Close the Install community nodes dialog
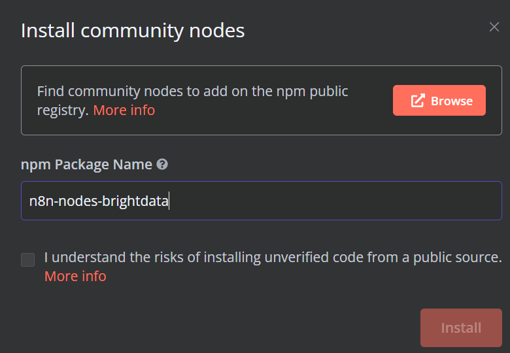 pyautogui.click(x=494, y=27)
